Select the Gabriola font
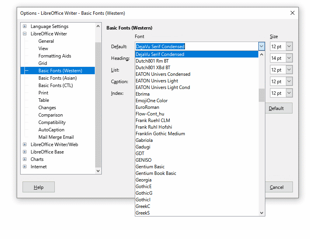This screenshot has width=310, height=239. 197,140
